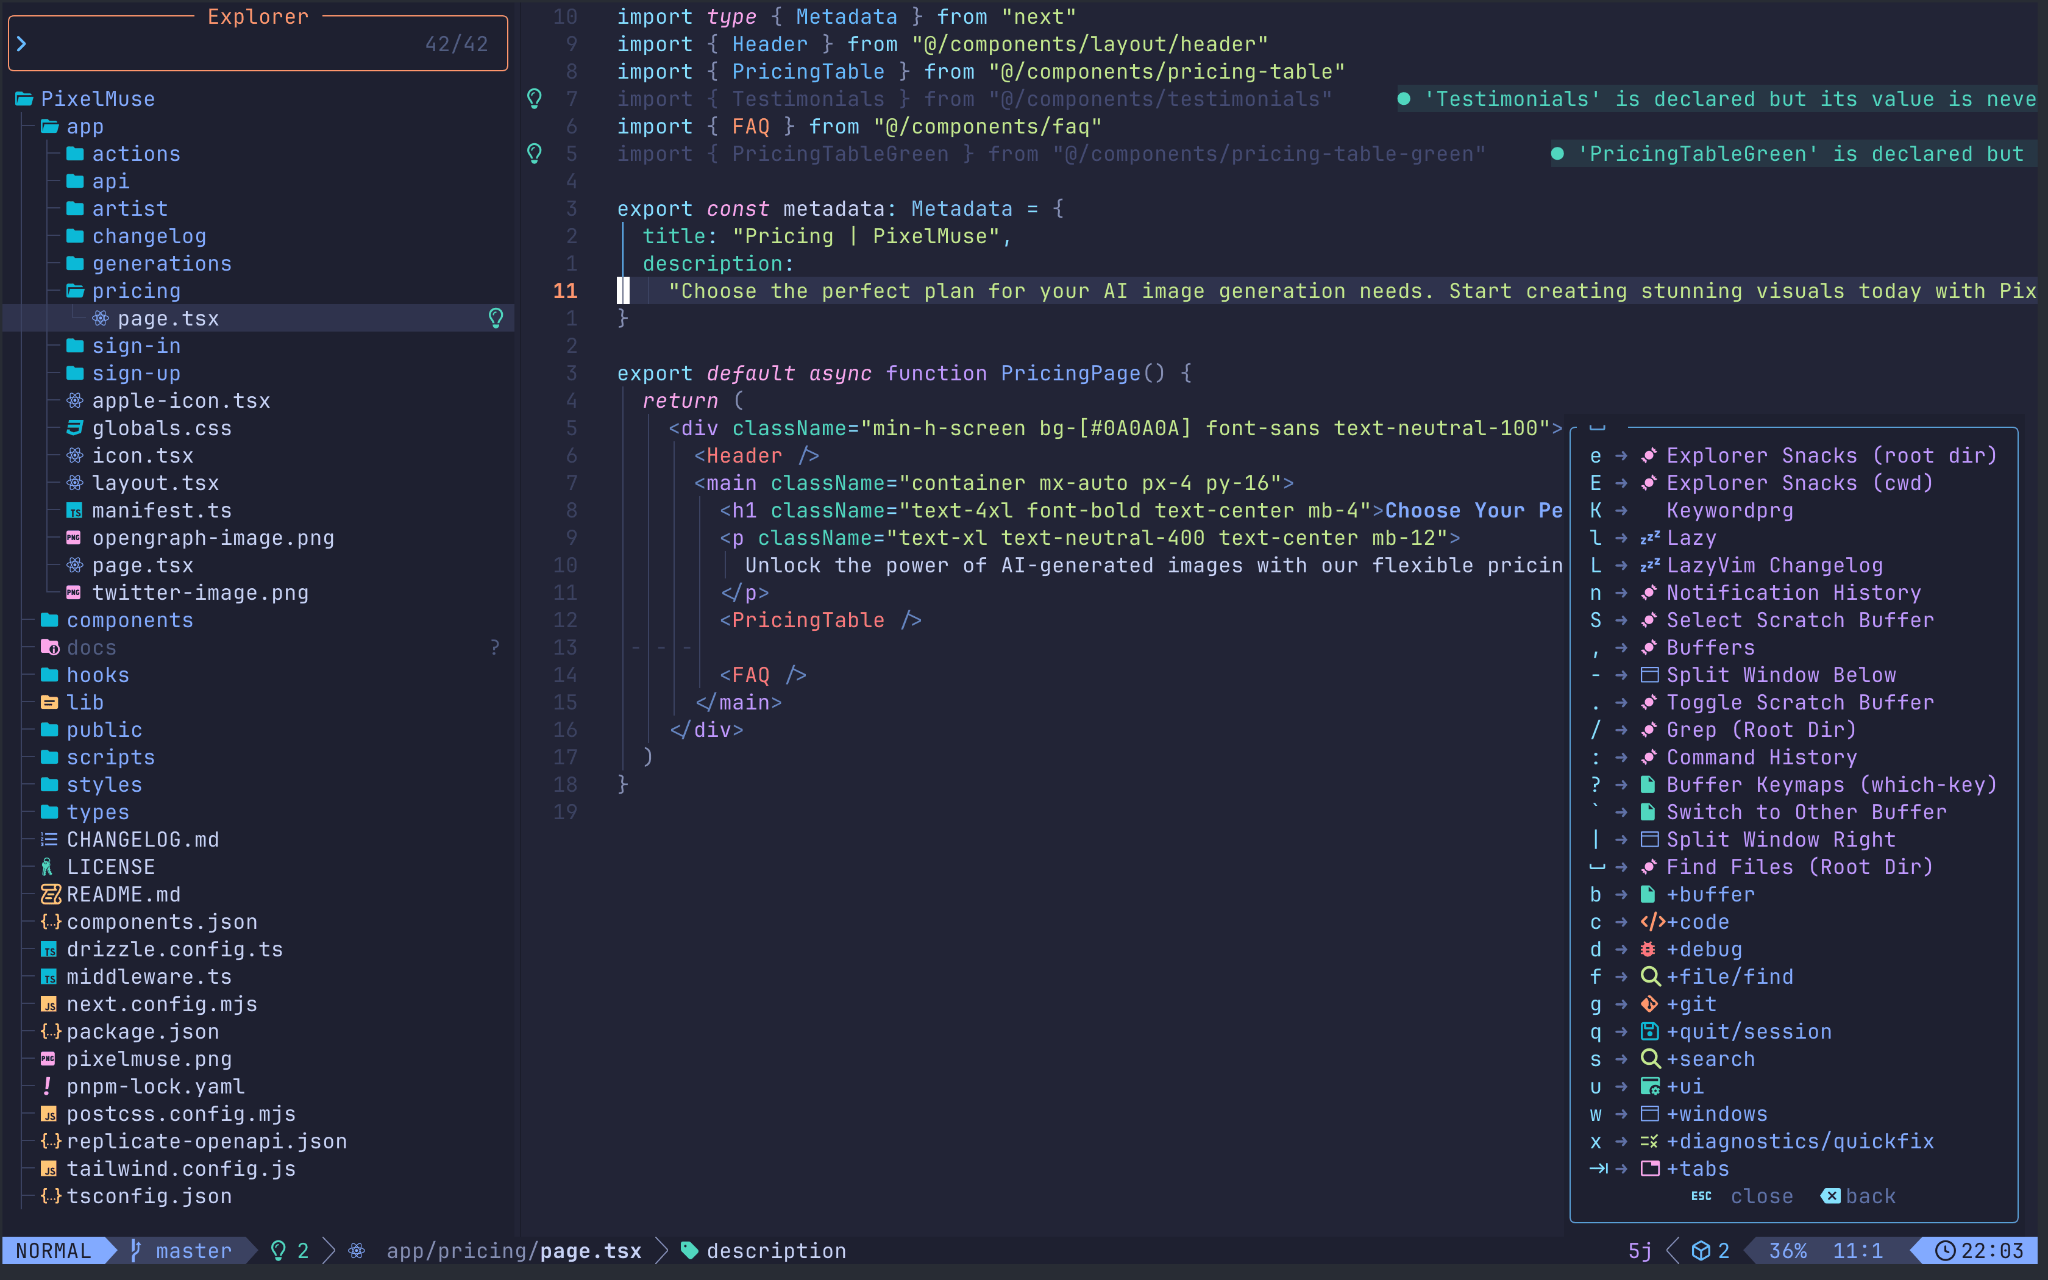The width and height of the screenshot is (2048, 1280).
Task: Choose Notification History entry
Action: [x=1755, y=592]
